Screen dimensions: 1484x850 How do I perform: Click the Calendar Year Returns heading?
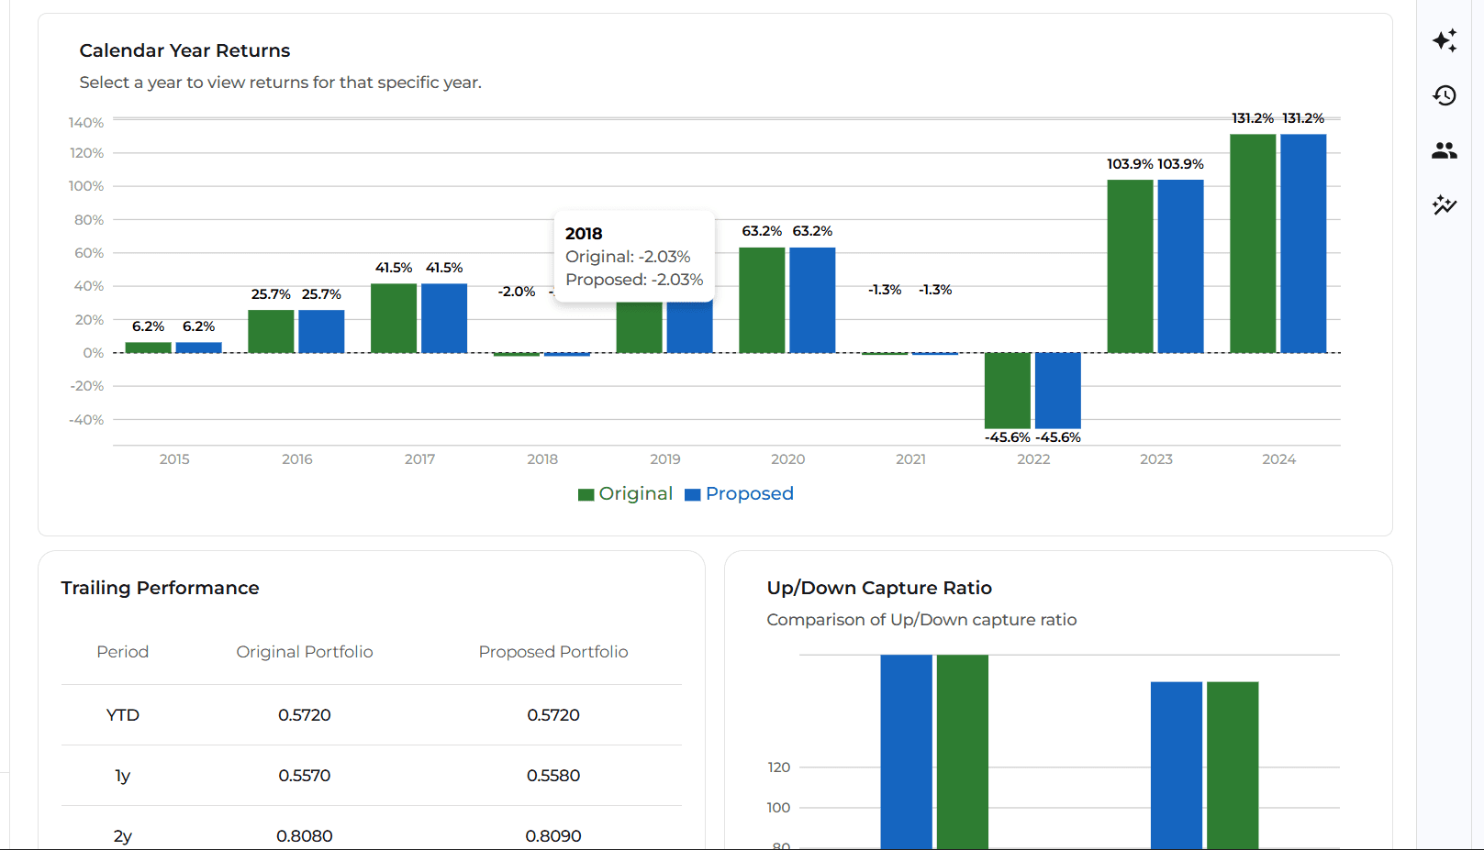[x=185, y=50]
